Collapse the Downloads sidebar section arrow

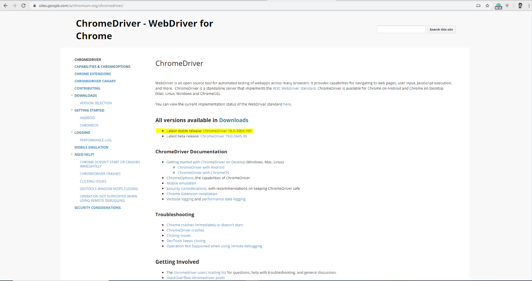[72, 96]
